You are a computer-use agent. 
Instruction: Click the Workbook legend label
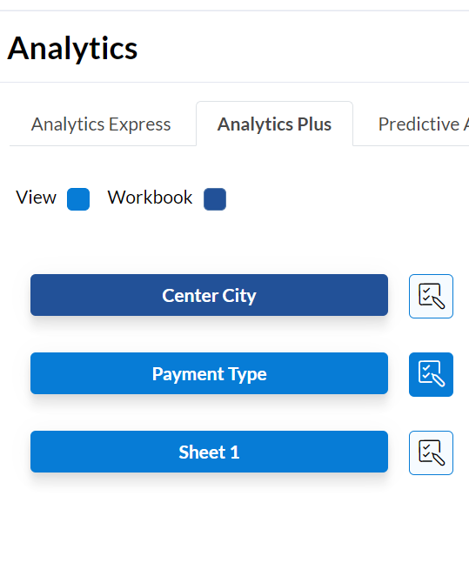[150, 198]
